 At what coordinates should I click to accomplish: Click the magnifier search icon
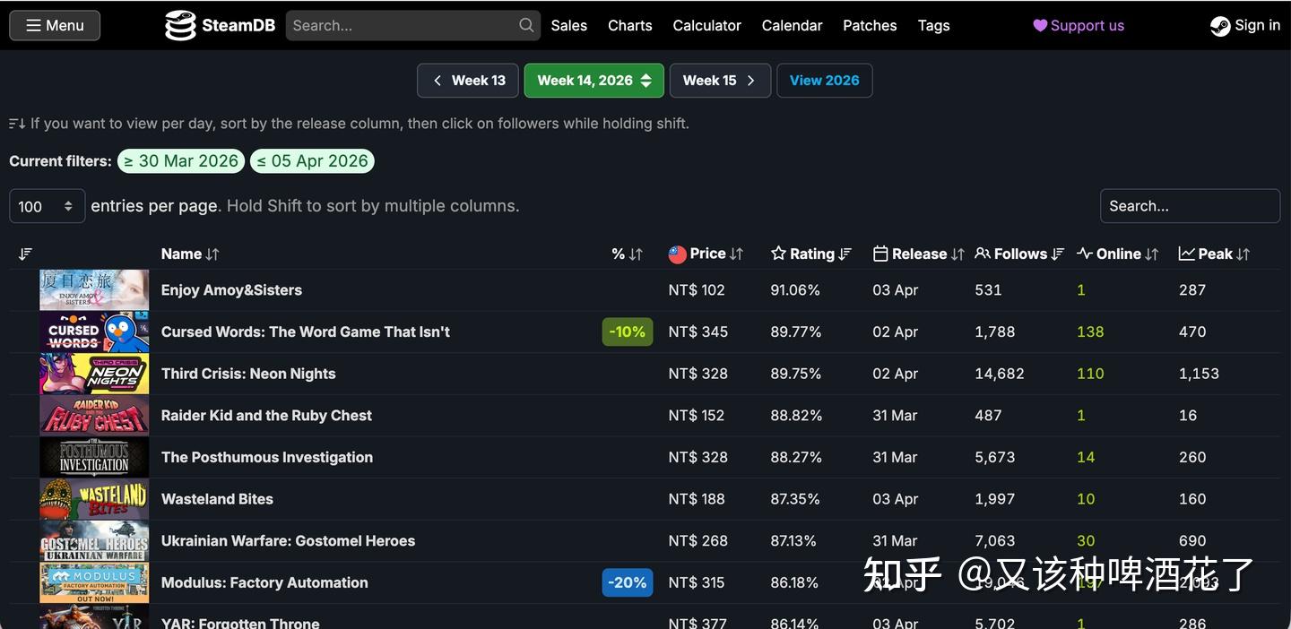[526, 25]
